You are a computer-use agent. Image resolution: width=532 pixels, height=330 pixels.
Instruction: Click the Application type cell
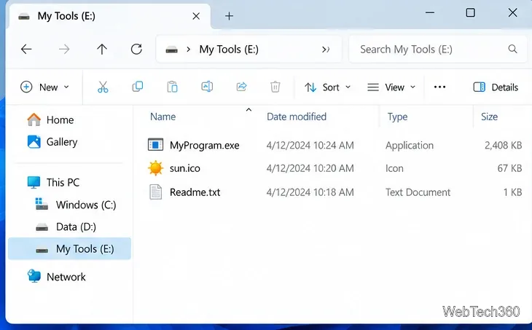pyautogui.click(x=410, y=145)
